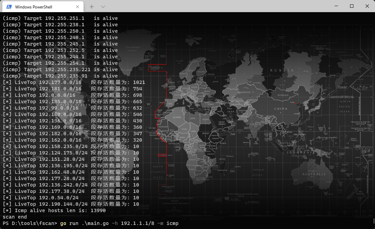The width and height of the screenshot is (375, 229).
Task: Expand the new tab profile dropdown
Action: [103, 7]
